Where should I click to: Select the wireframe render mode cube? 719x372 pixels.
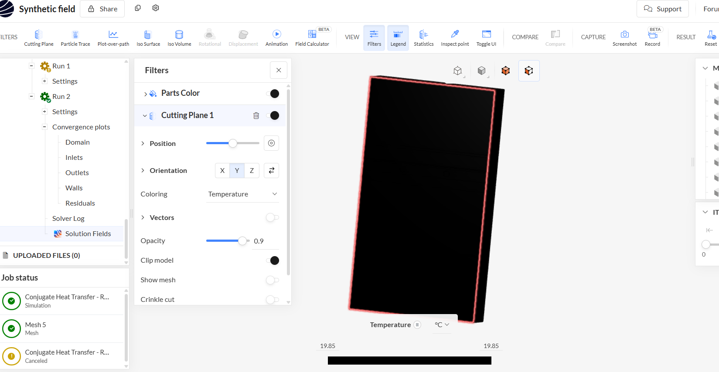(x=458, y=71)
